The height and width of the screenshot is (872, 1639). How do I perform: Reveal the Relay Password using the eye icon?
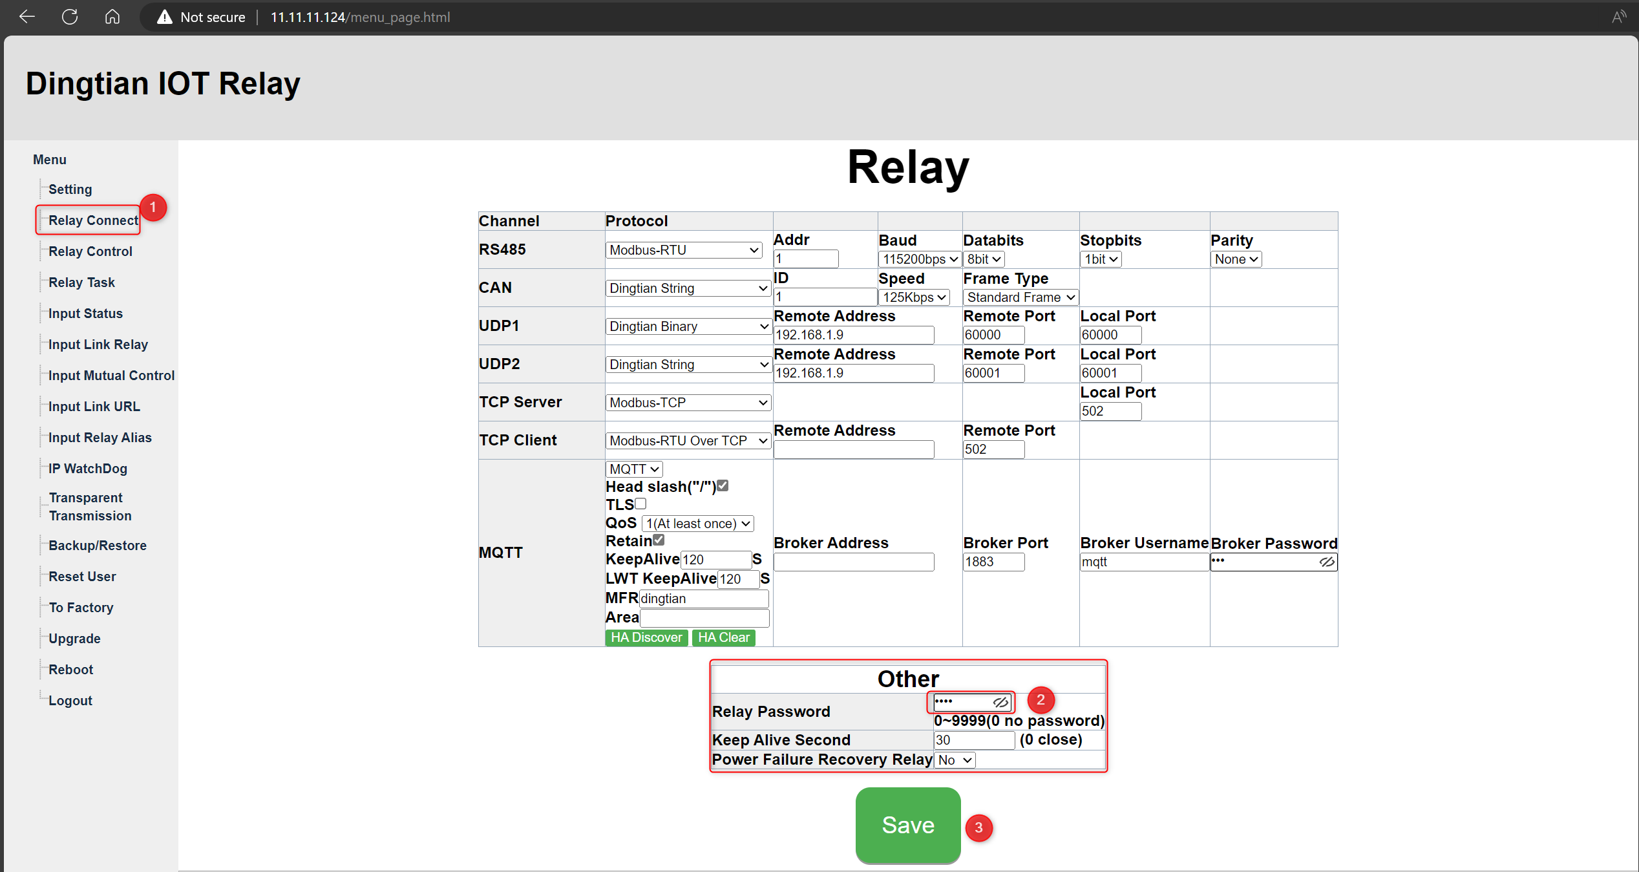[1001, 702]
